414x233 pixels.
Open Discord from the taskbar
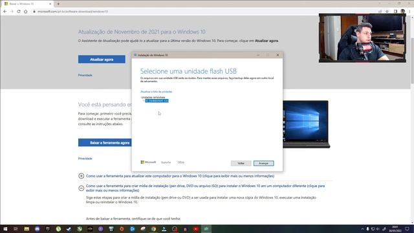point(38,228)
